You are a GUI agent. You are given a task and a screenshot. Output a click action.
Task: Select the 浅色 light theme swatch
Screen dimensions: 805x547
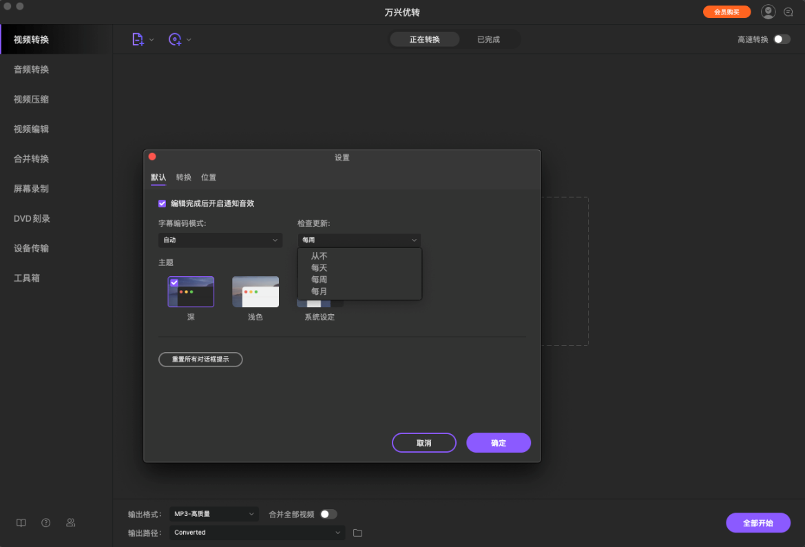(255, 291)
